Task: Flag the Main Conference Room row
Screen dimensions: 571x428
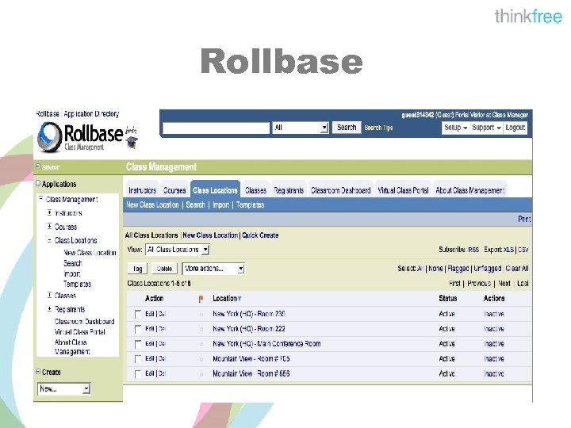Action: 201,344
